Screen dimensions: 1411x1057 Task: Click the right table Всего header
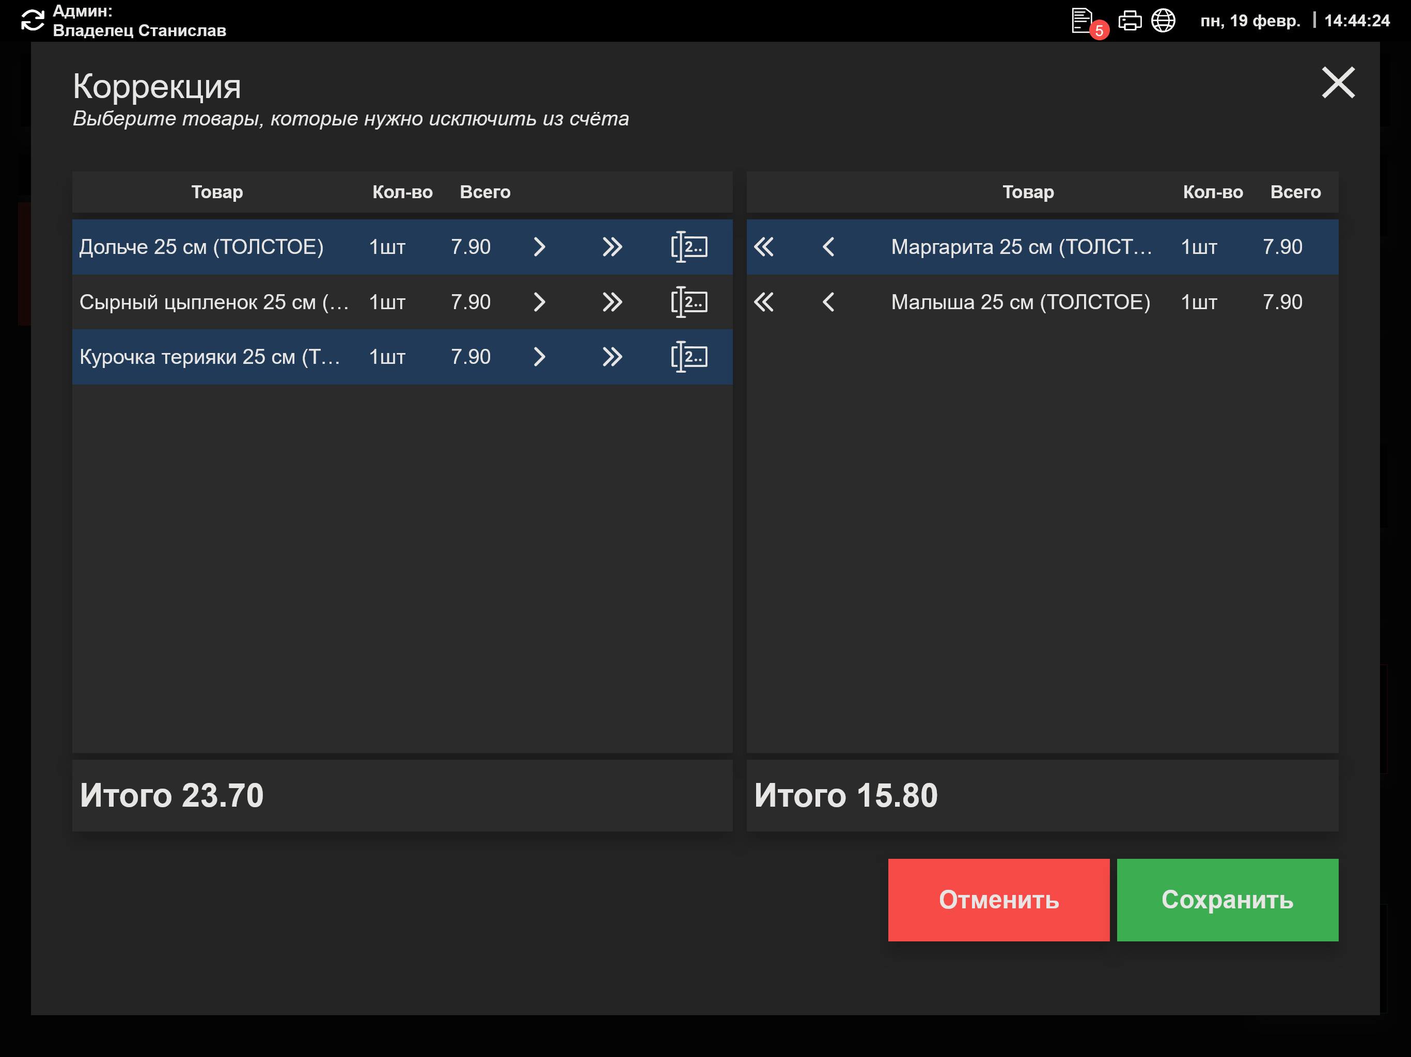[x=1295, y=192]
